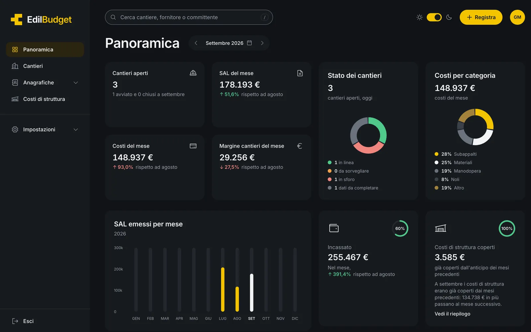Click the card icon on Costi del mese
531x332 pixels.
(x=193, y=146)
